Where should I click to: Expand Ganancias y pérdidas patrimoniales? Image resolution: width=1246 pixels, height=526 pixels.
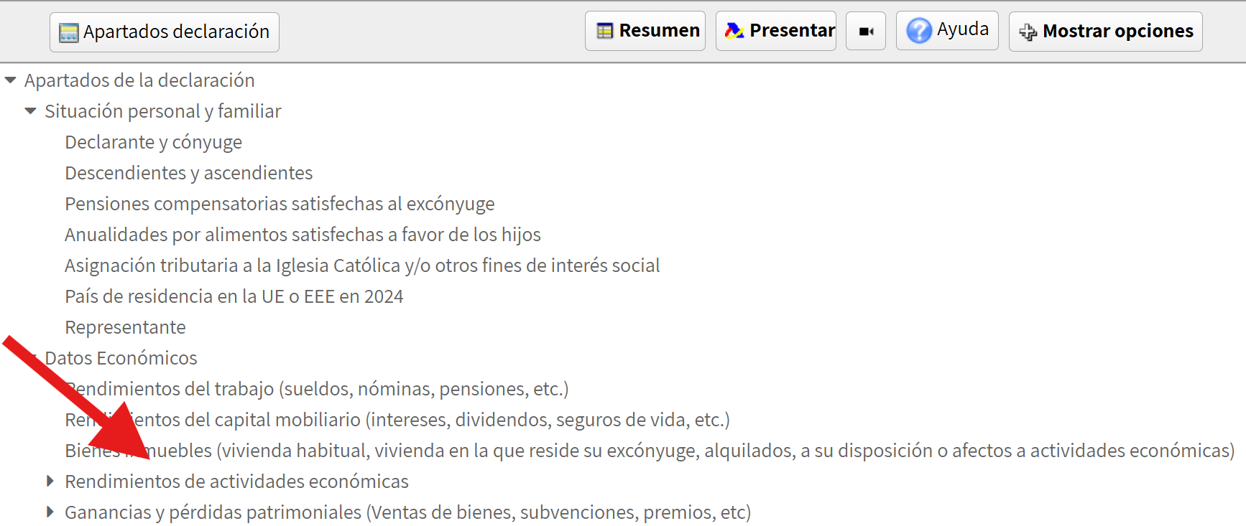point(50,512)
